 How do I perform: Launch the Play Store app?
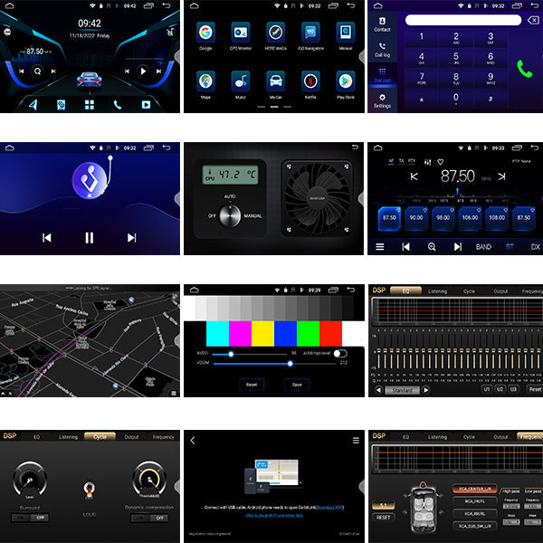tap(346, 80)
